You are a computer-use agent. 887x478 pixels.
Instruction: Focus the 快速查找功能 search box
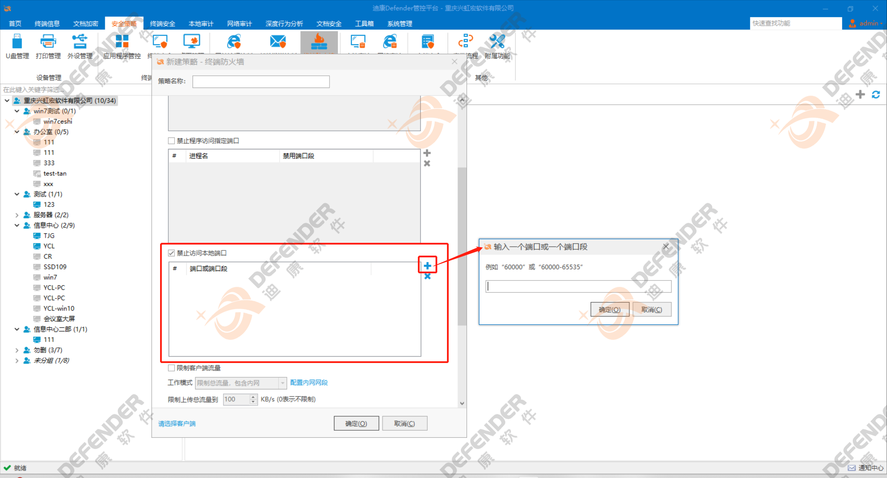(796, 23)
